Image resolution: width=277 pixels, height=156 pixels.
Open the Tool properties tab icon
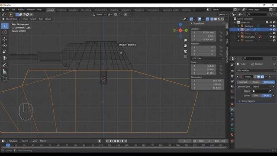tap(232, 65)
